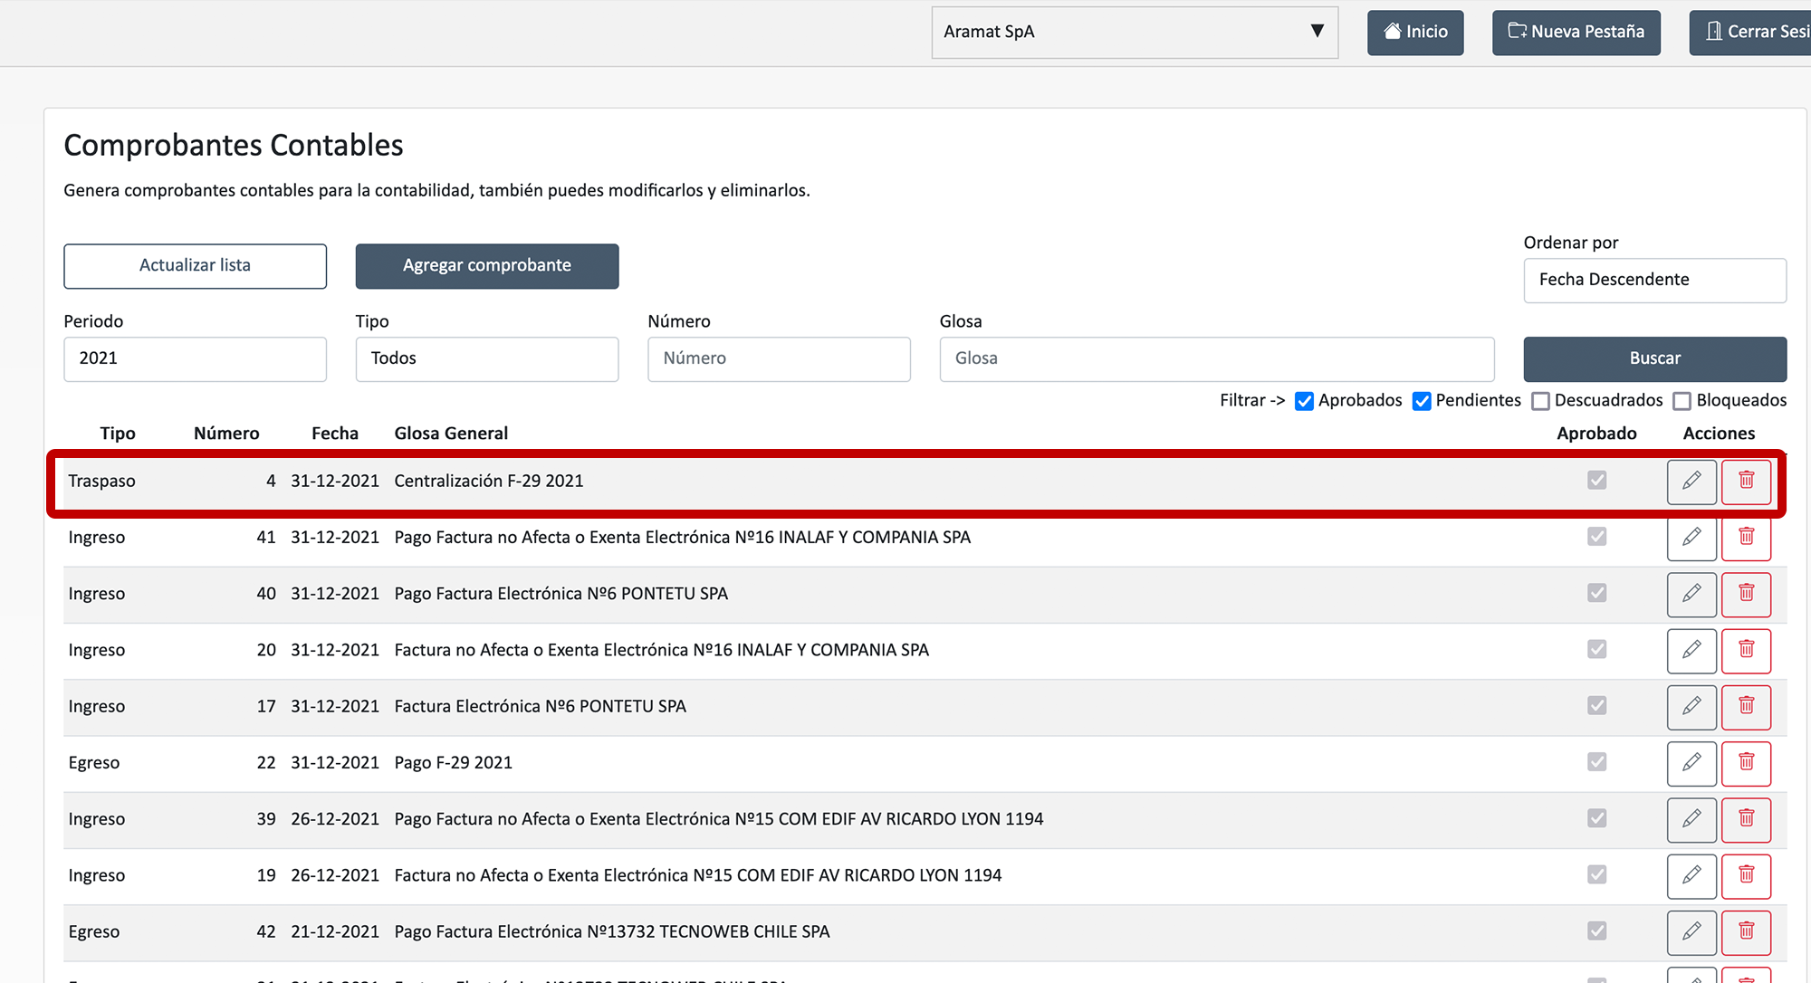Delete Ingreso 40 PONTETU SPA payment
Screen dimensions: 1811x983
[1746, 594]
